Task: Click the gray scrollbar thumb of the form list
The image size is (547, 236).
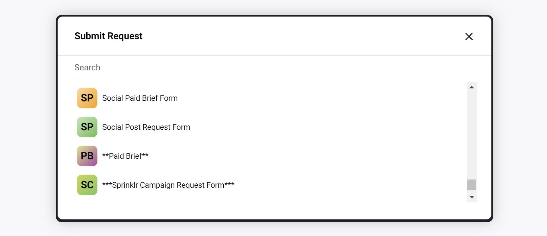Action: pos(472,185)
